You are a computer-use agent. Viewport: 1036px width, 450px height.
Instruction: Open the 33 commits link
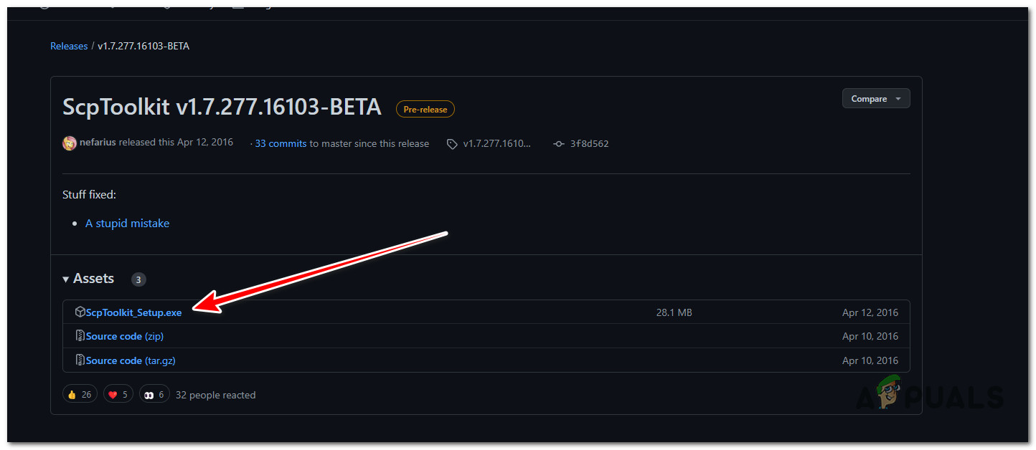tap(281, 143)
